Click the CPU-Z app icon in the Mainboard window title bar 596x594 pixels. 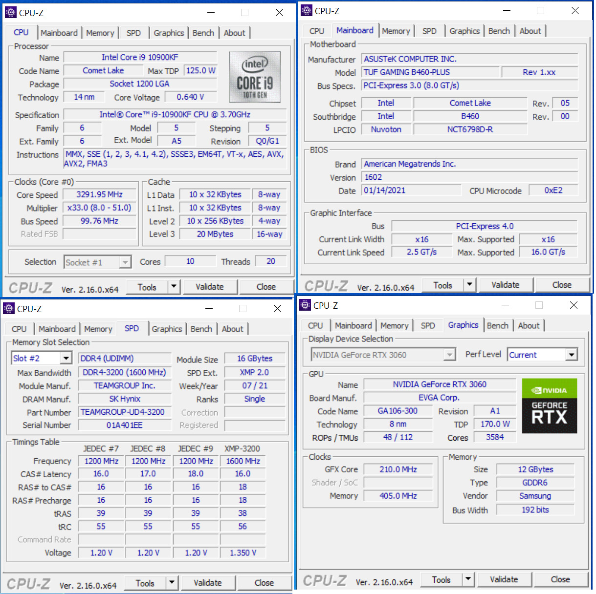[x=307, y=10]
